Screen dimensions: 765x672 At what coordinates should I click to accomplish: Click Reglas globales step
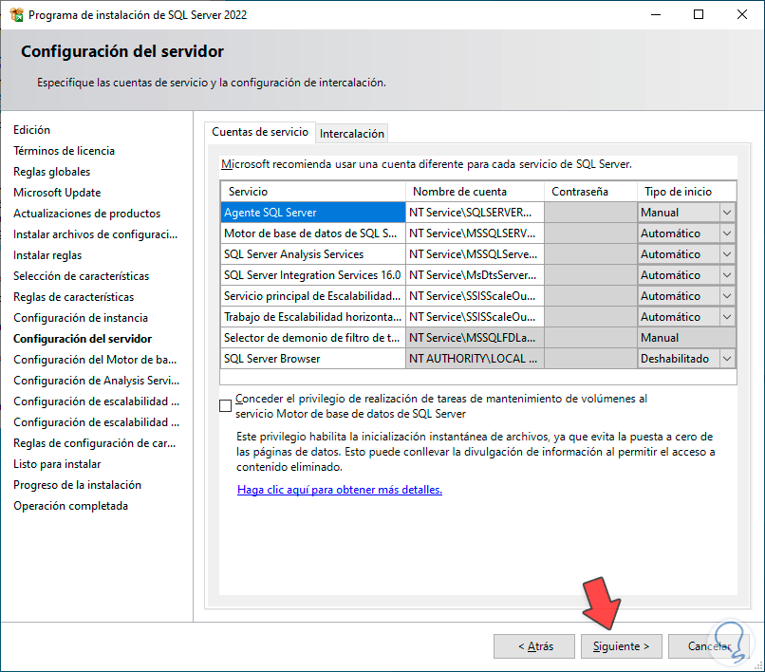[51, 172]
